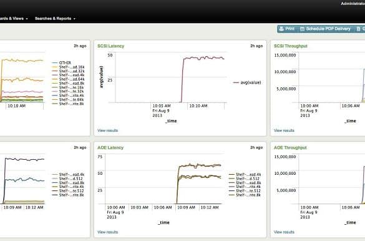The width and height of the screenshot is (365, 241).
Task: Select legend entry Shelf-...te.32k
Action: (68, 91)
